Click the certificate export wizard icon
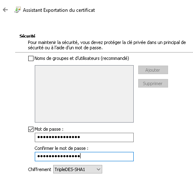This screenshot has width=193, height=180. point(18,10)
